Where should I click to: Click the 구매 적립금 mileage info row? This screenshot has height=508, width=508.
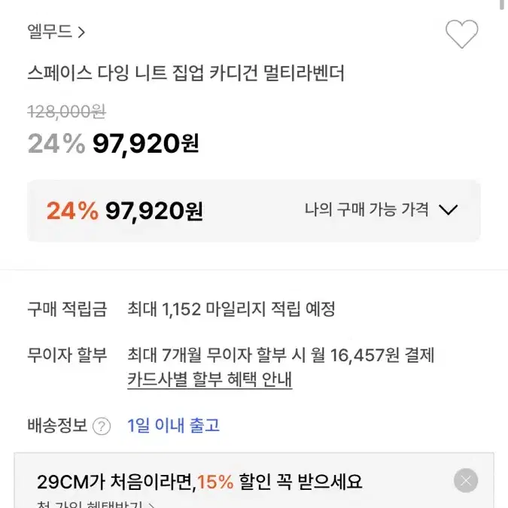pyautogui.click(x=181, y=309)
